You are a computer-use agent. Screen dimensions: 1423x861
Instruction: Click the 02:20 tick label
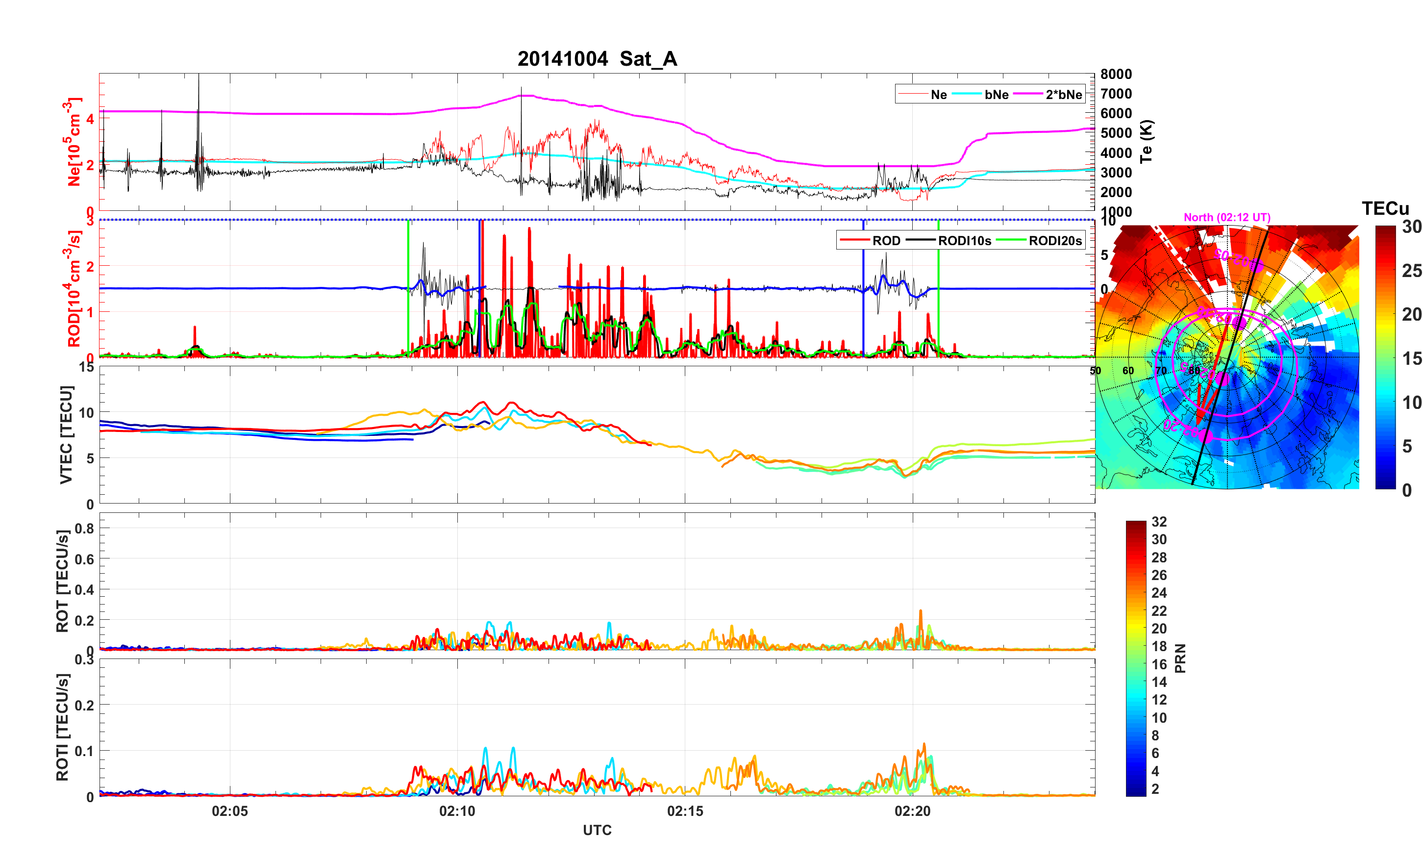[913, 810]
